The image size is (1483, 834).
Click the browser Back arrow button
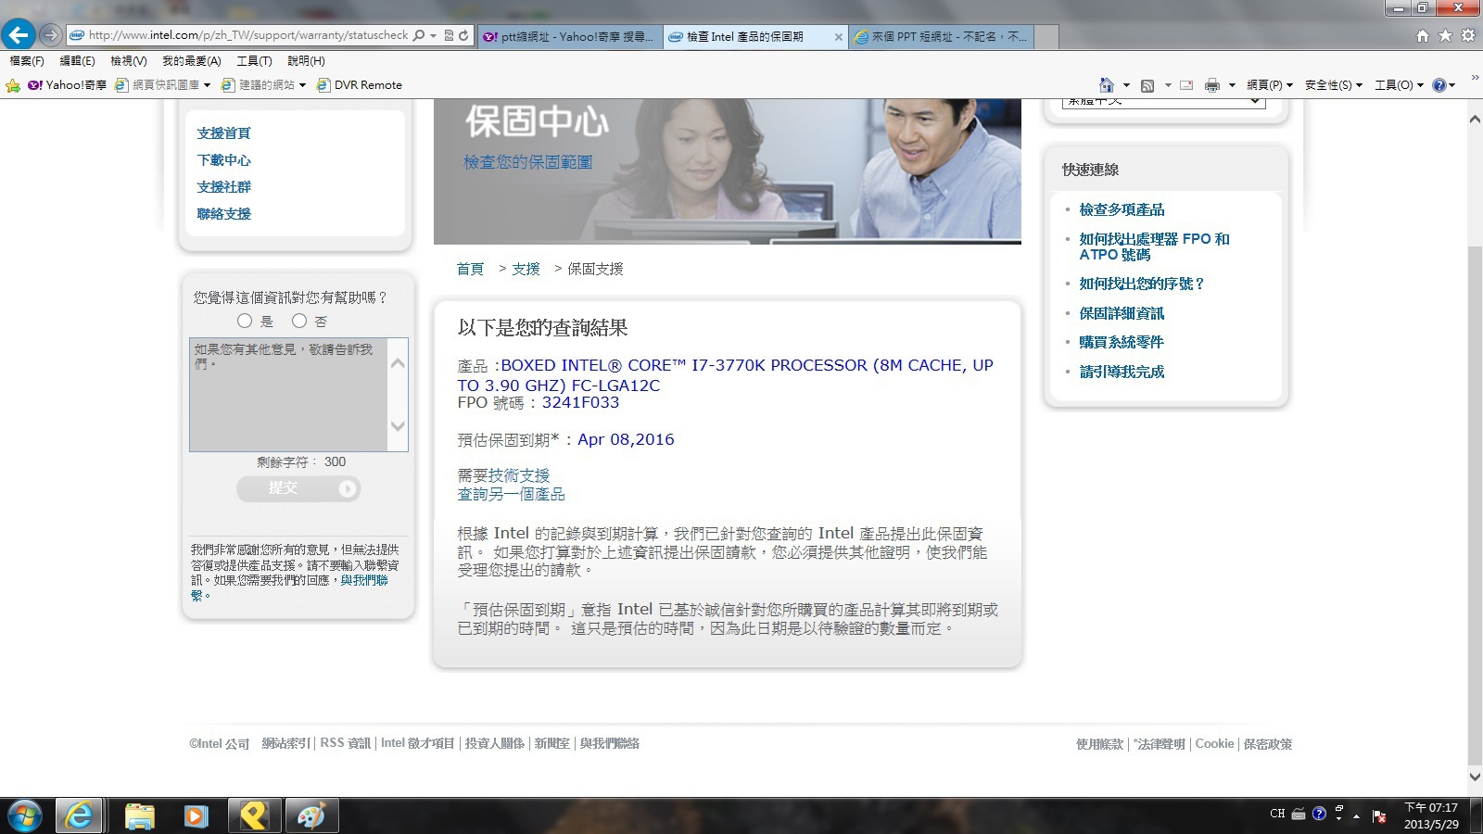click(18, 35)
